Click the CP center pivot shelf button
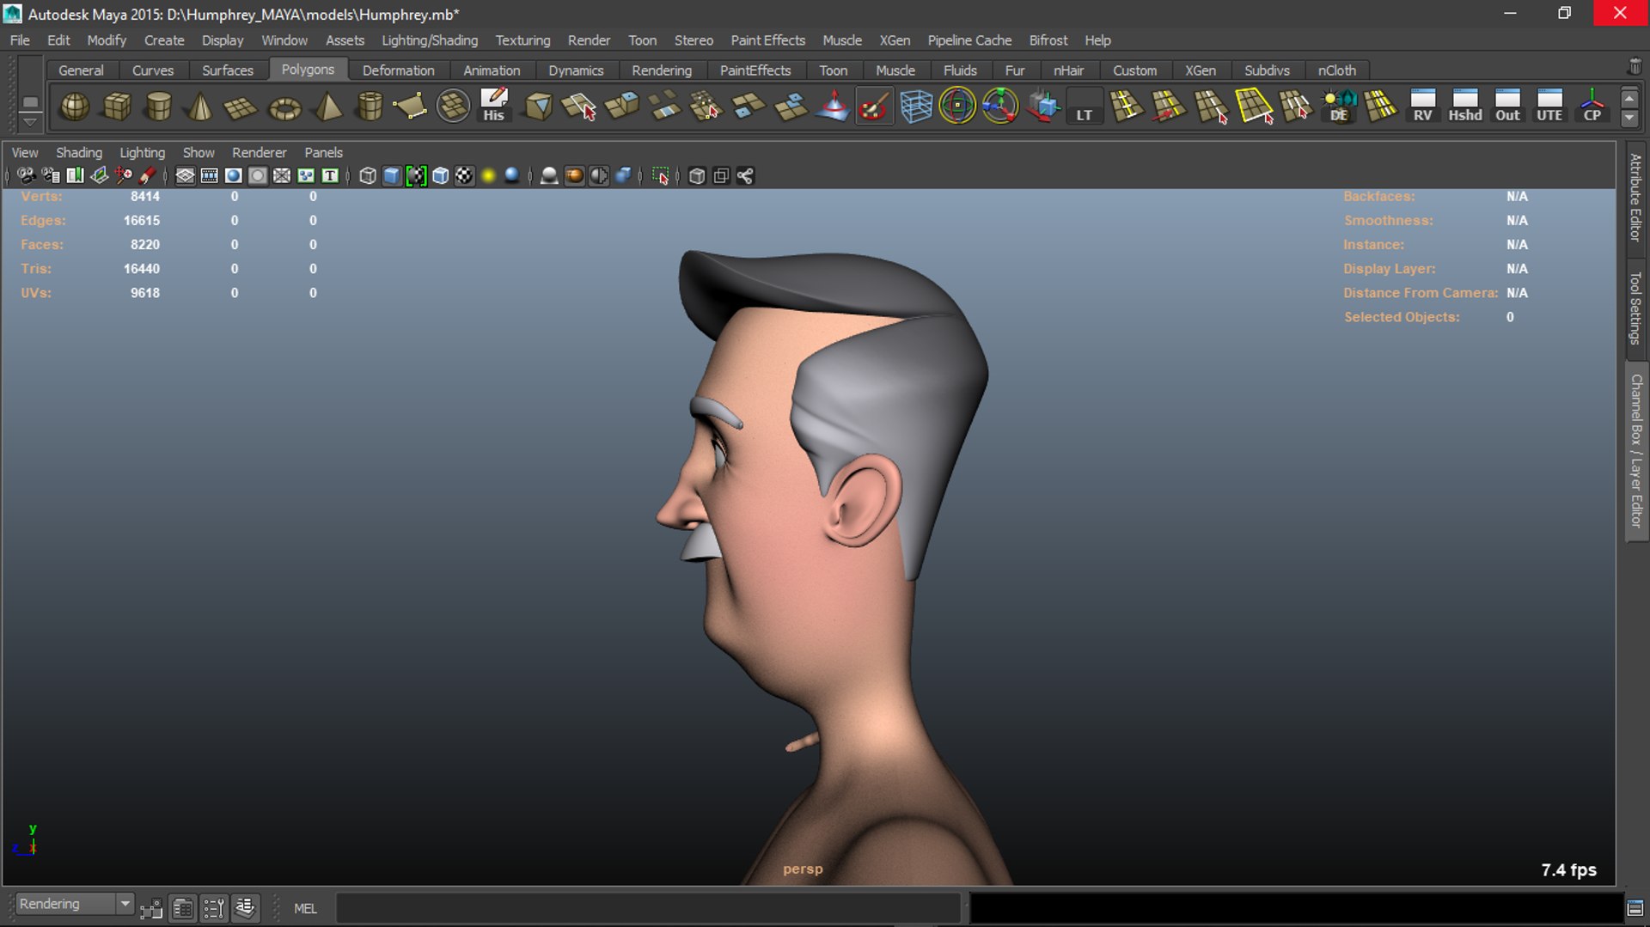Image resolution: width=1650 pixels, height=927 pixels. point(1592,107)
